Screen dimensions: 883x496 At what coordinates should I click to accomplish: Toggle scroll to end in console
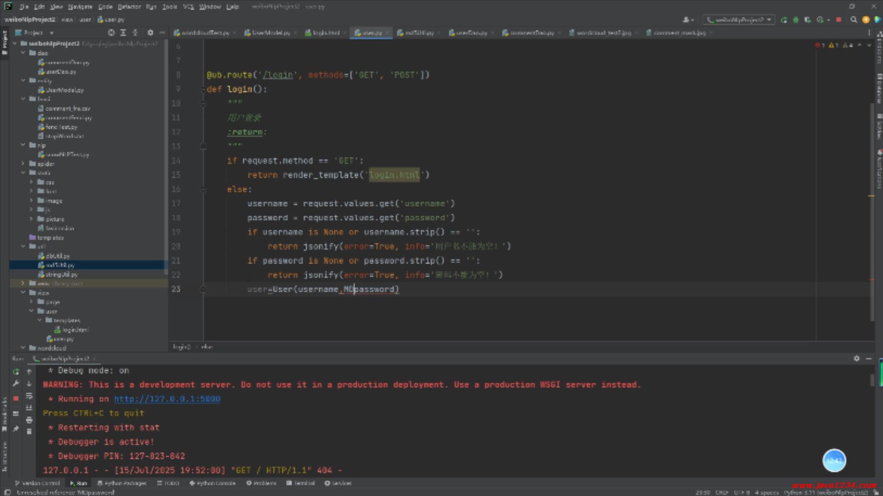point(29,408)
